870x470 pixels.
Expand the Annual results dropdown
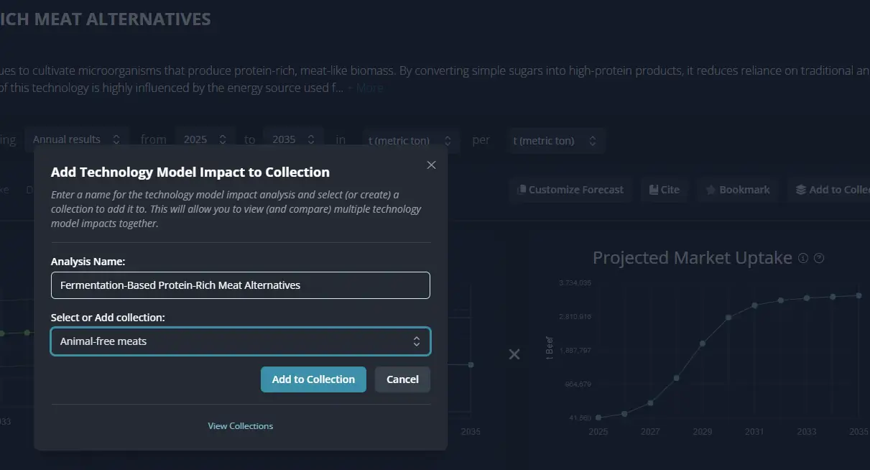pos(76,139)
